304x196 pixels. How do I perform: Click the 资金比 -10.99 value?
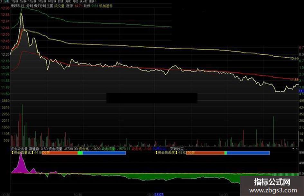(x=89, y=149)
